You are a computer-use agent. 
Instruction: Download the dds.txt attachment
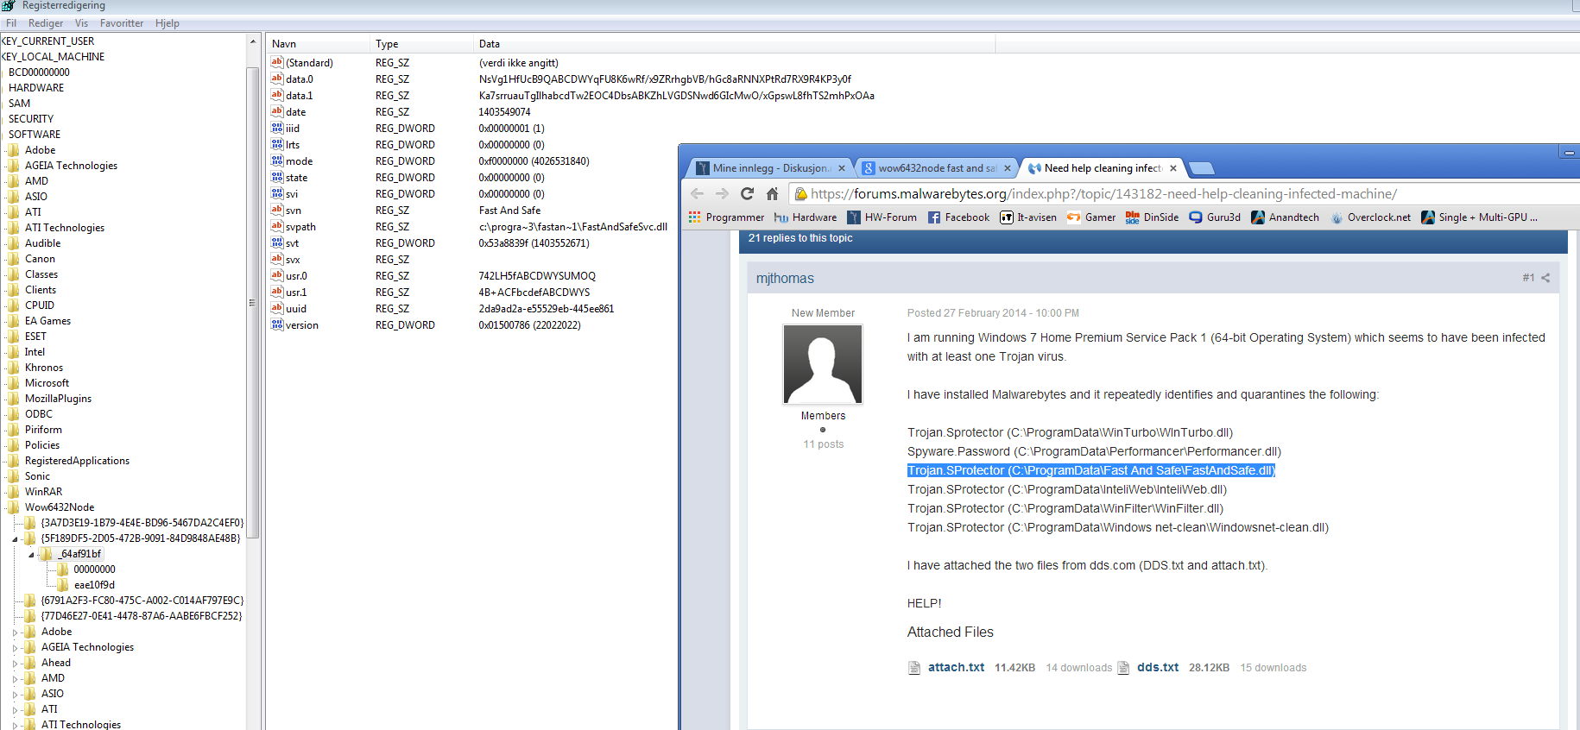pos(1158,667)
